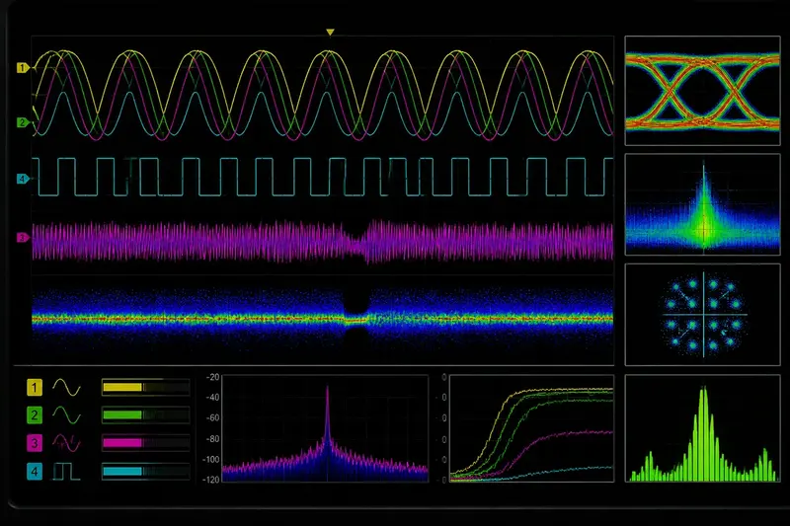This screenshot has height=526, width=790.
Task: Select the green 2 badge in the channel legend
Action: click(35, 415)
